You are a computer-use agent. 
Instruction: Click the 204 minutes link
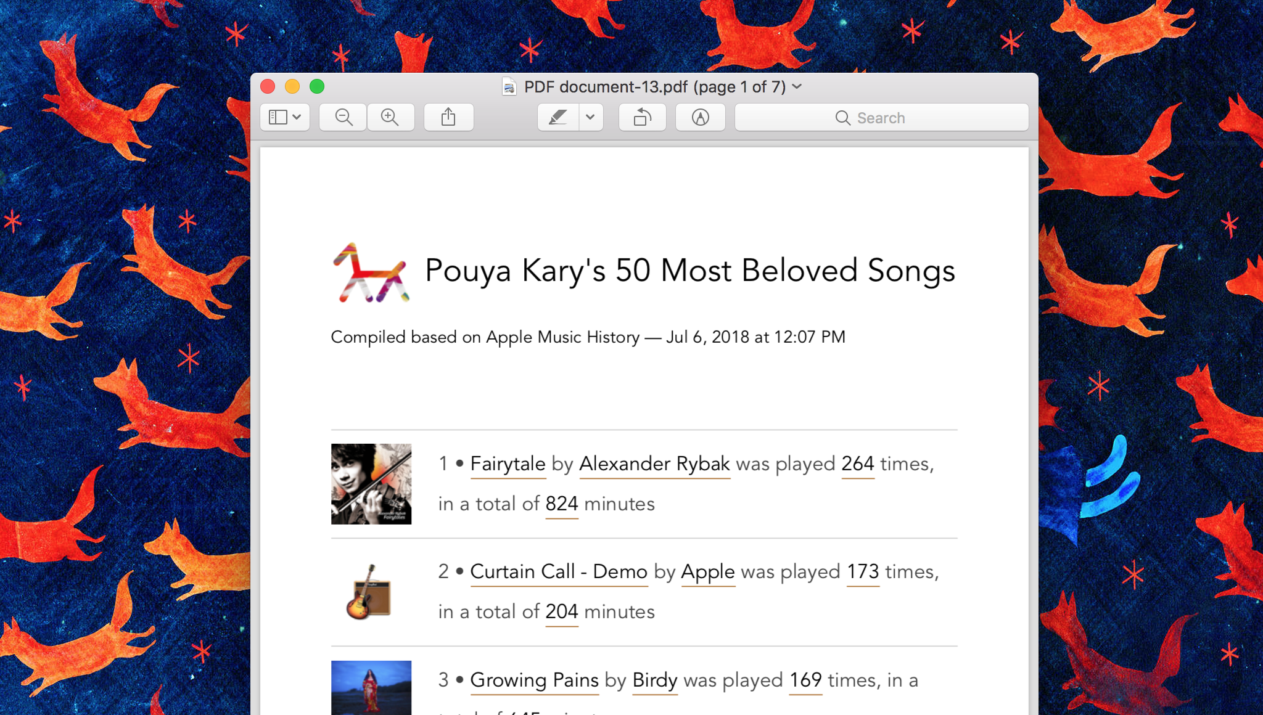point(562,612)
